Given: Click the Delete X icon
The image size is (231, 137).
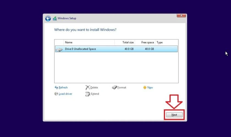Looking at the screenshot, I should click(87, 87).
